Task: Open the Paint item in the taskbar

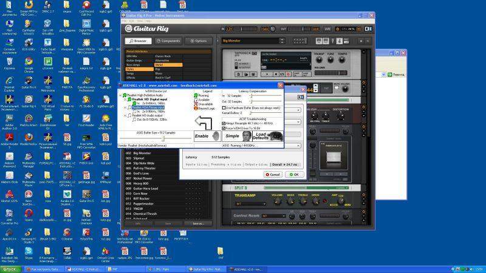Action: [x=165, y=269]
